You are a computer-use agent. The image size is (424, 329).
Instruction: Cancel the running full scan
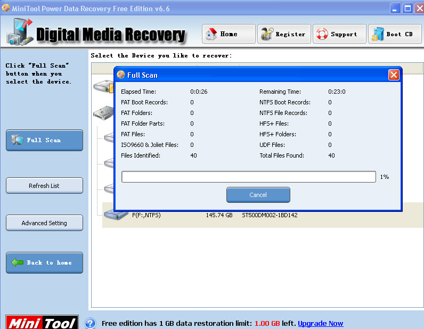(x=258, y=195)
